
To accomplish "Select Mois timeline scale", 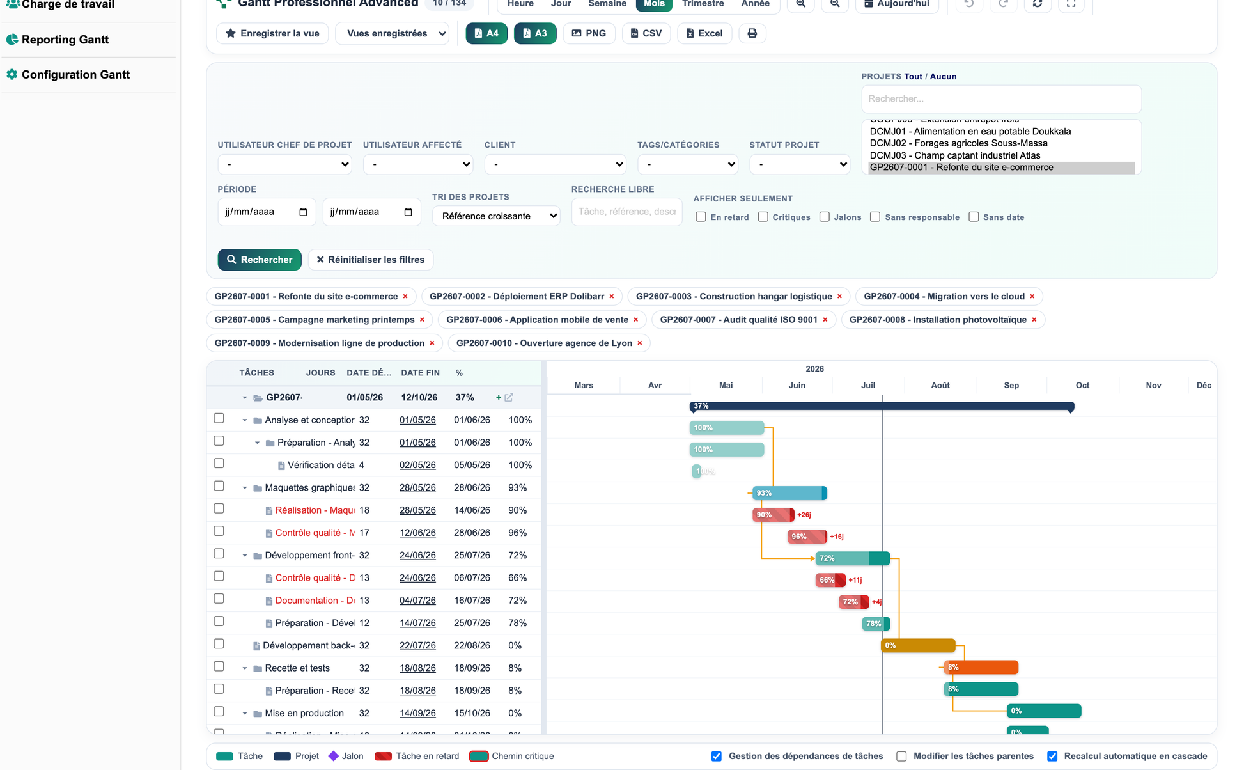I will coord(654,4).
